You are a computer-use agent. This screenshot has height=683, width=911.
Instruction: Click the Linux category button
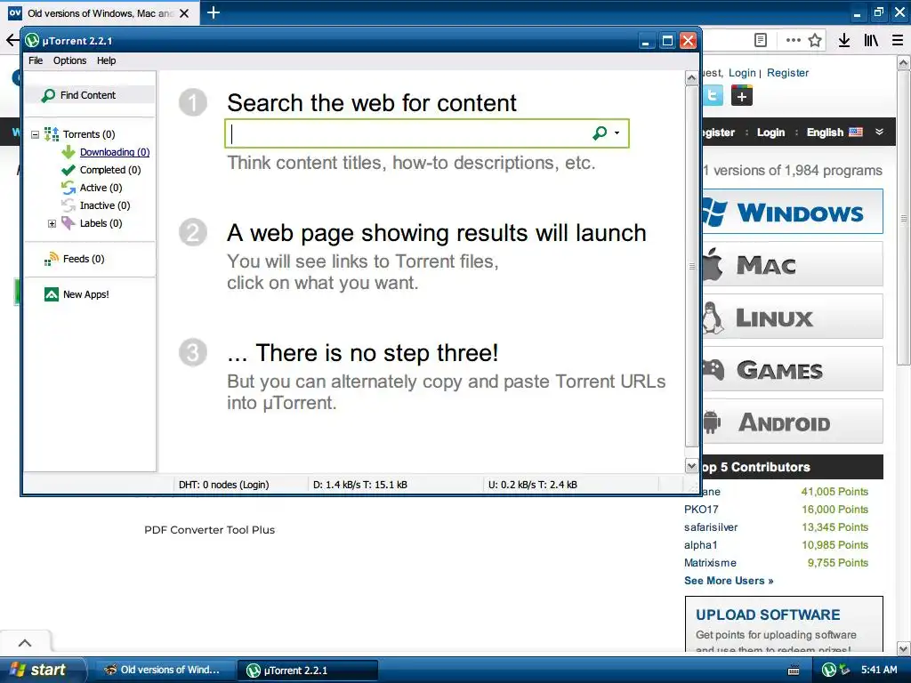(x=792, y=317)
